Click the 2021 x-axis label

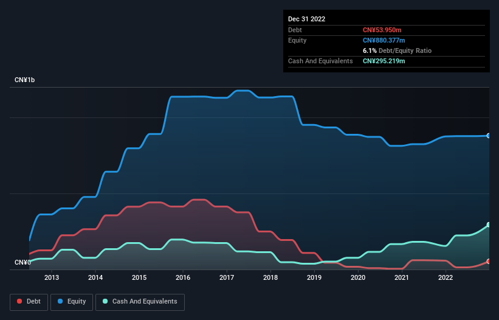click(402, 277)
